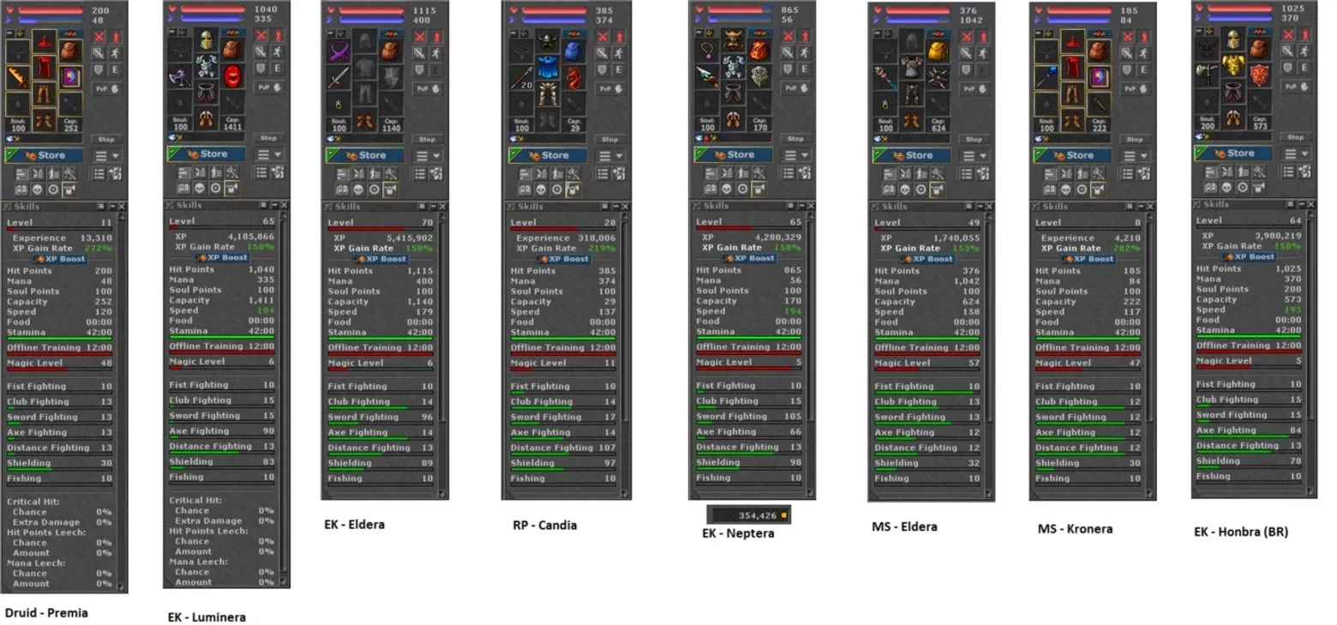This screenshot has height=625, width=1337.
Task: Select the purple scarf amulet in EK - Eldera panel
Action: point(338,51)
